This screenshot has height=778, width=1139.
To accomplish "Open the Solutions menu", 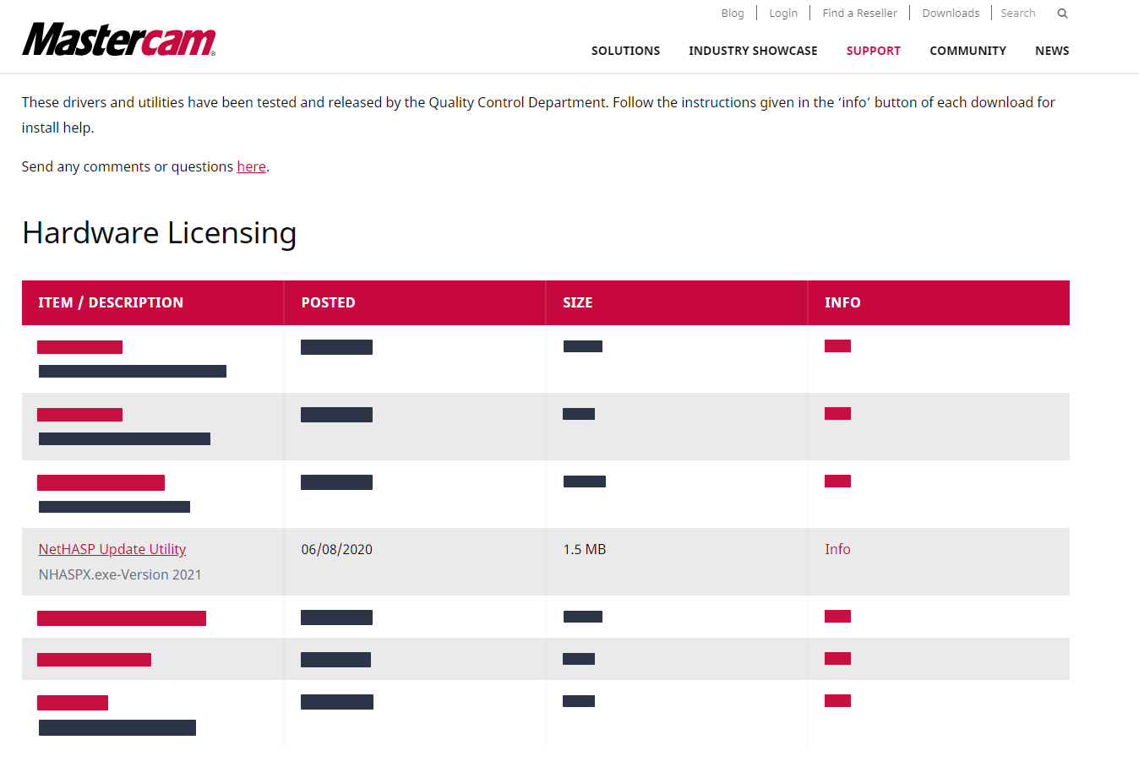I will point(625,51).
